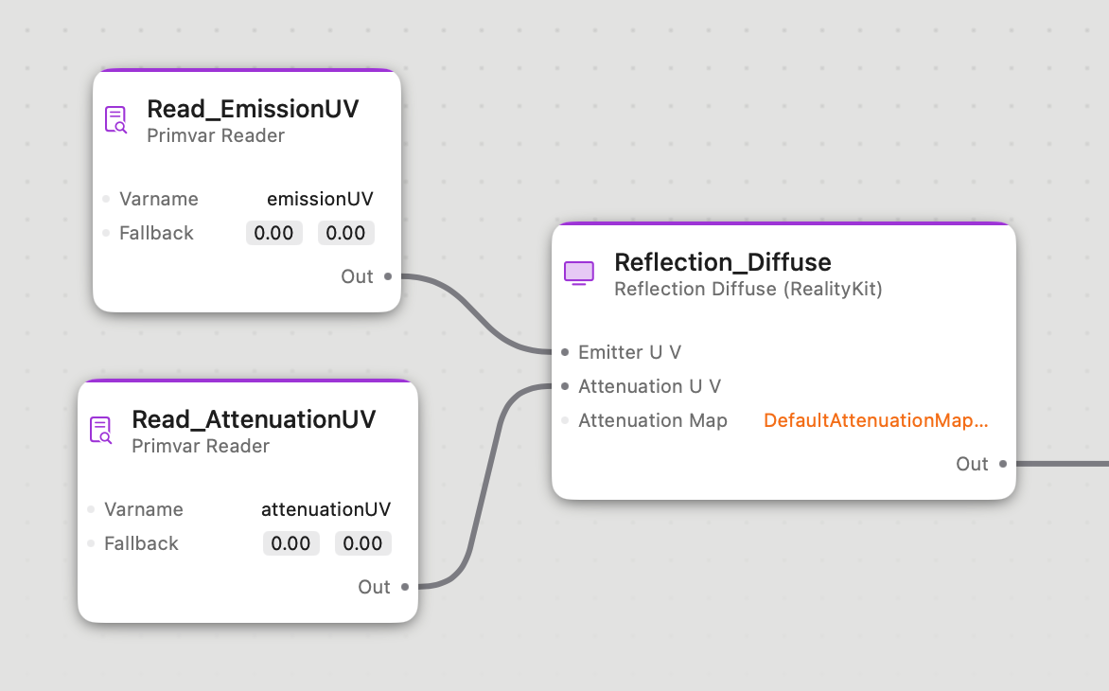Click the Out port of Reflection_Diffuse
This screenshot has width=1109, height=691.
click(x=1002, y=464)
